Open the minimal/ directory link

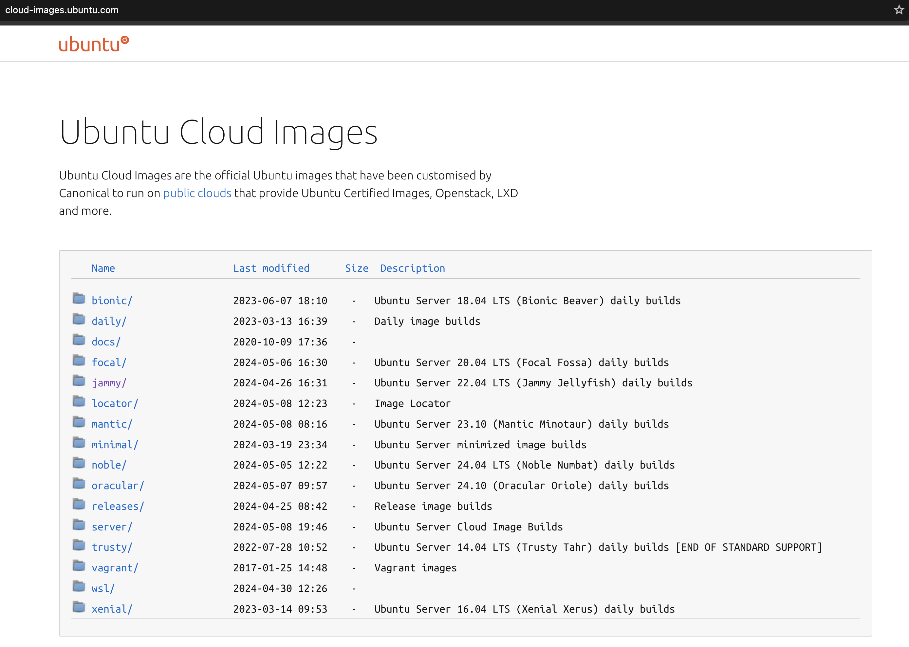click(x=115, y=445)
